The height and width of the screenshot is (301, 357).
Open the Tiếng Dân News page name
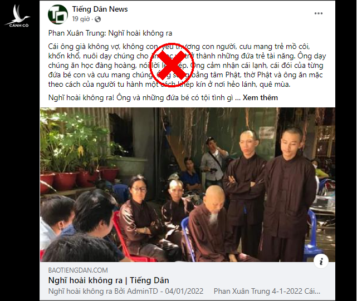100,9
